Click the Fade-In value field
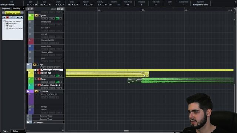 point(88,5)
